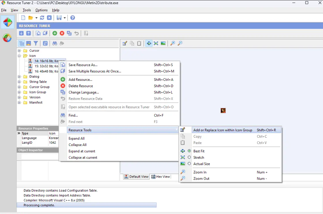Screen dimensions: 323x214
Task: Click the icon preview image in viewer
Action: pos(223,111)
